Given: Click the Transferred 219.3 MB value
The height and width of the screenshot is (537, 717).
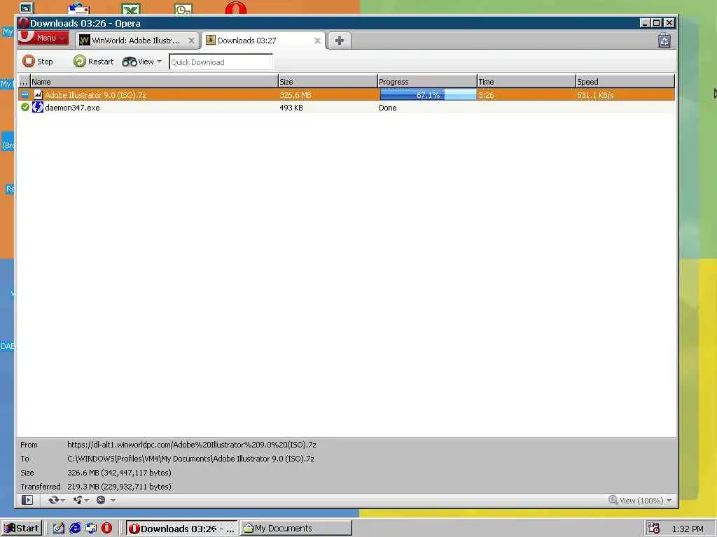Looking at the screenshot, I should pyautogui.click(x=119, y=487).
